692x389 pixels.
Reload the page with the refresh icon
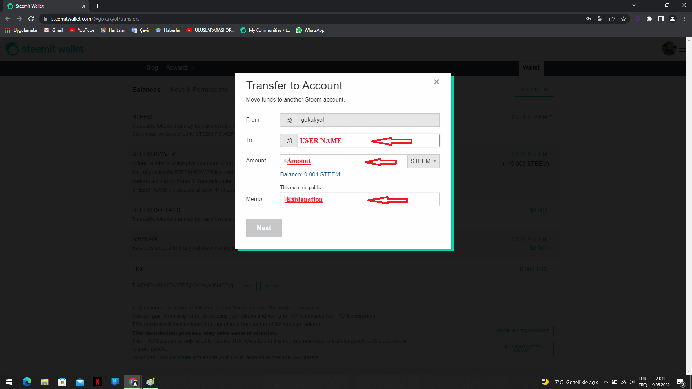31,19
